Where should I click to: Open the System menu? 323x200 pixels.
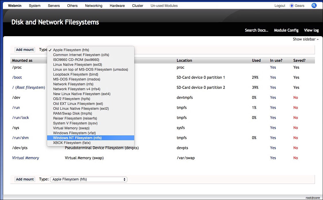pos(34,5)
